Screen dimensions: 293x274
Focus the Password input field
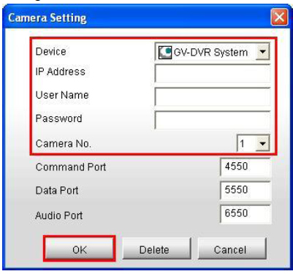[x=213, y=120]
